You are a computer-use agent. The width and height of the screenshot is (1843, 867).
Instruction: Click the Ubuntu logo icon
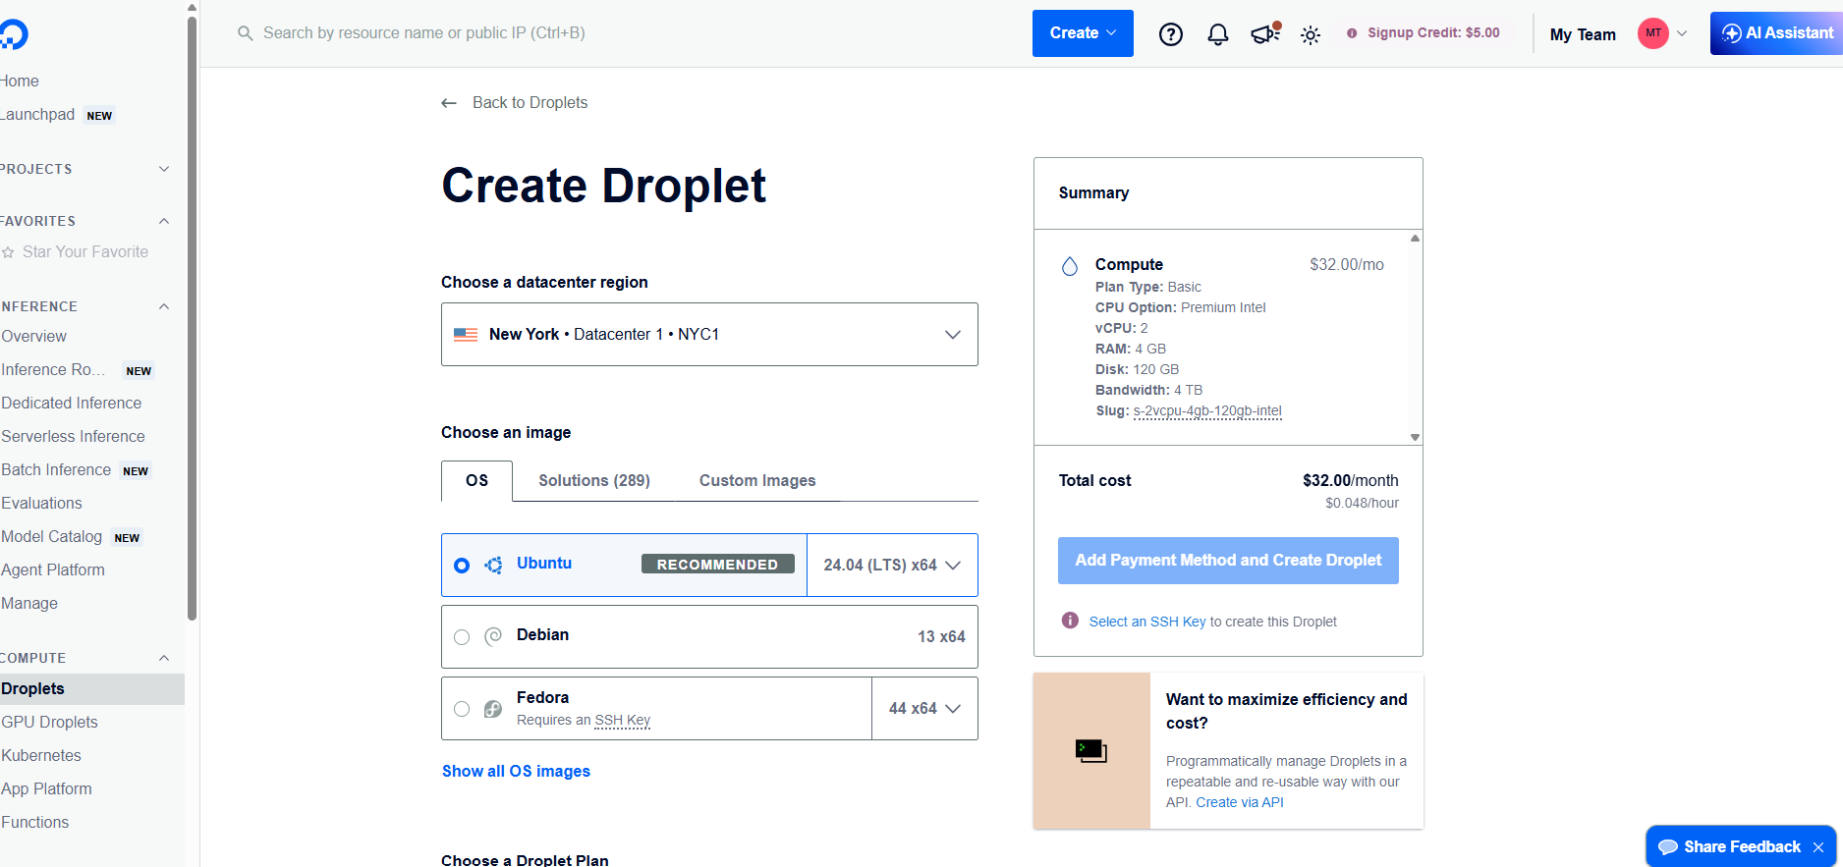click(x=493, y=565)
